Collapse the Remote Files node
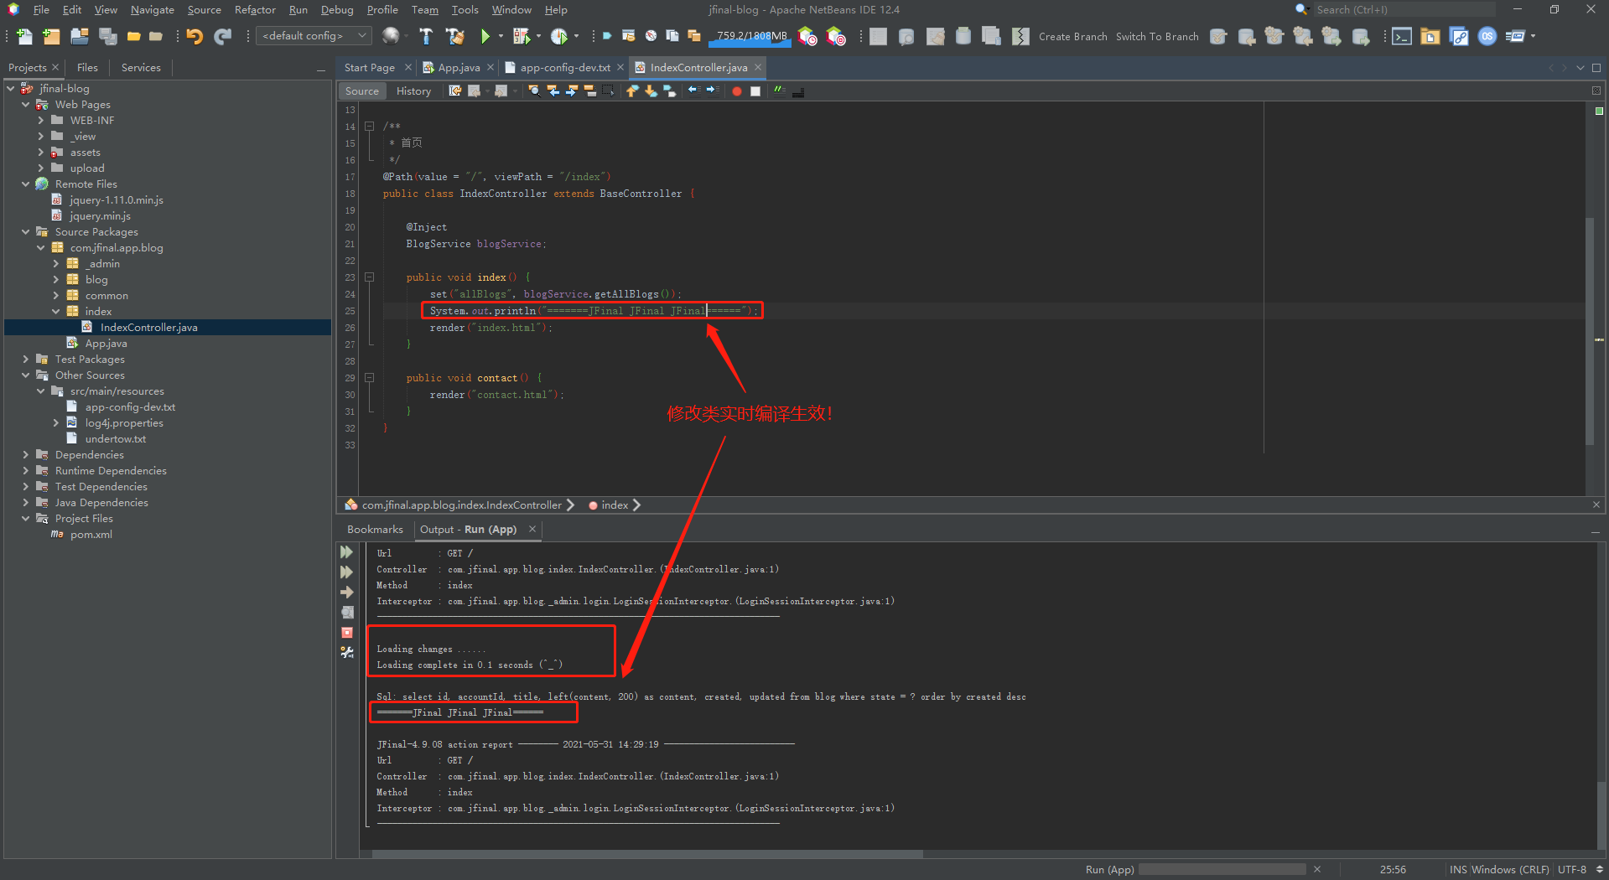1609x880 pixels. click(x=26, y=184)
